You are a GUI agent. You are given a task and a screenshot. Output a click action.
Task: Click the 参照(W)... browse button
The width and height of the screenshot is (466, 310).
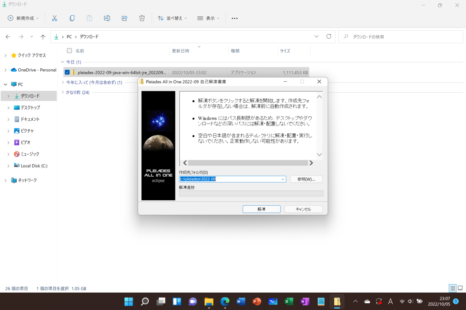point(306,179)
